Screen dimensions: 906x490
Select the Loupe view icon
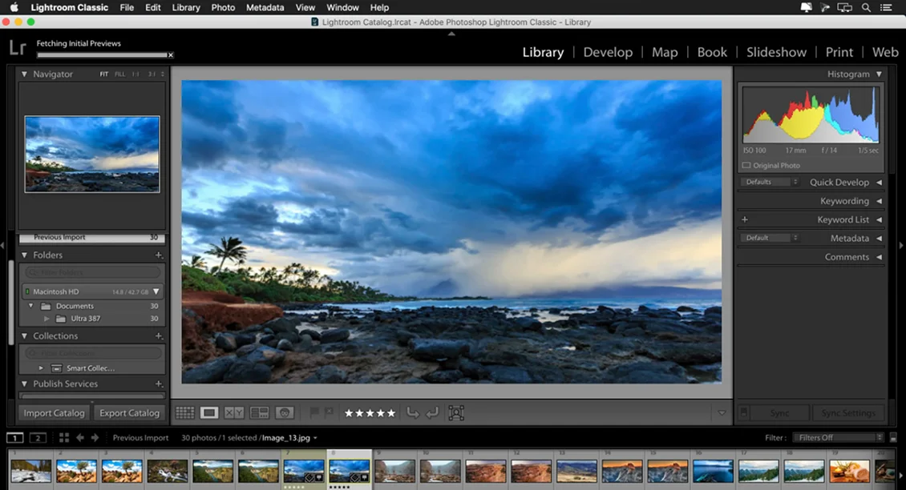point(209,413)
